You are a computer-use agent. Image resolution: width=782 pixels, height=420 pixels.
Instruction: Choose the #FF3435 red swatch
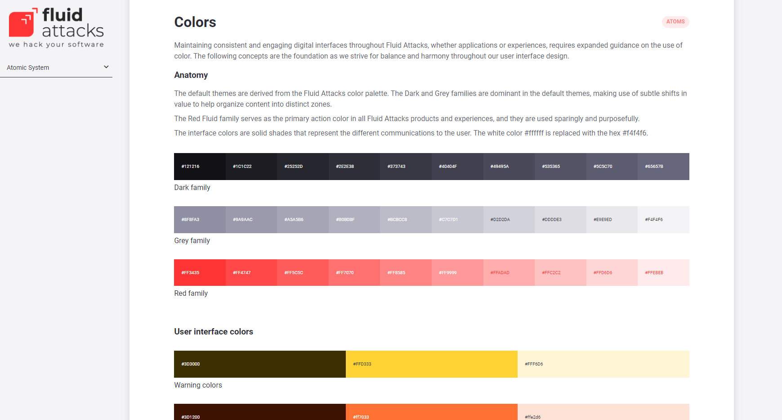point(200,272)
